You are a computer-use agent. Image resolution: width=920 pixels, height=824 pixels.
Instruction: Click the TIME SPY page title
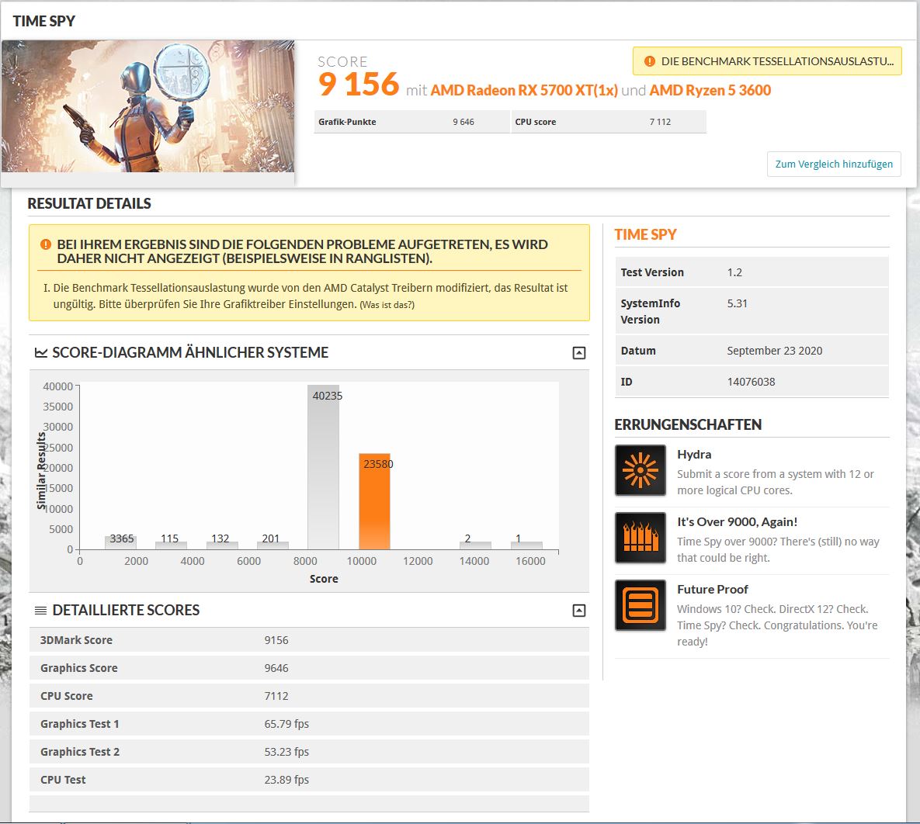[x=44, y=21]
